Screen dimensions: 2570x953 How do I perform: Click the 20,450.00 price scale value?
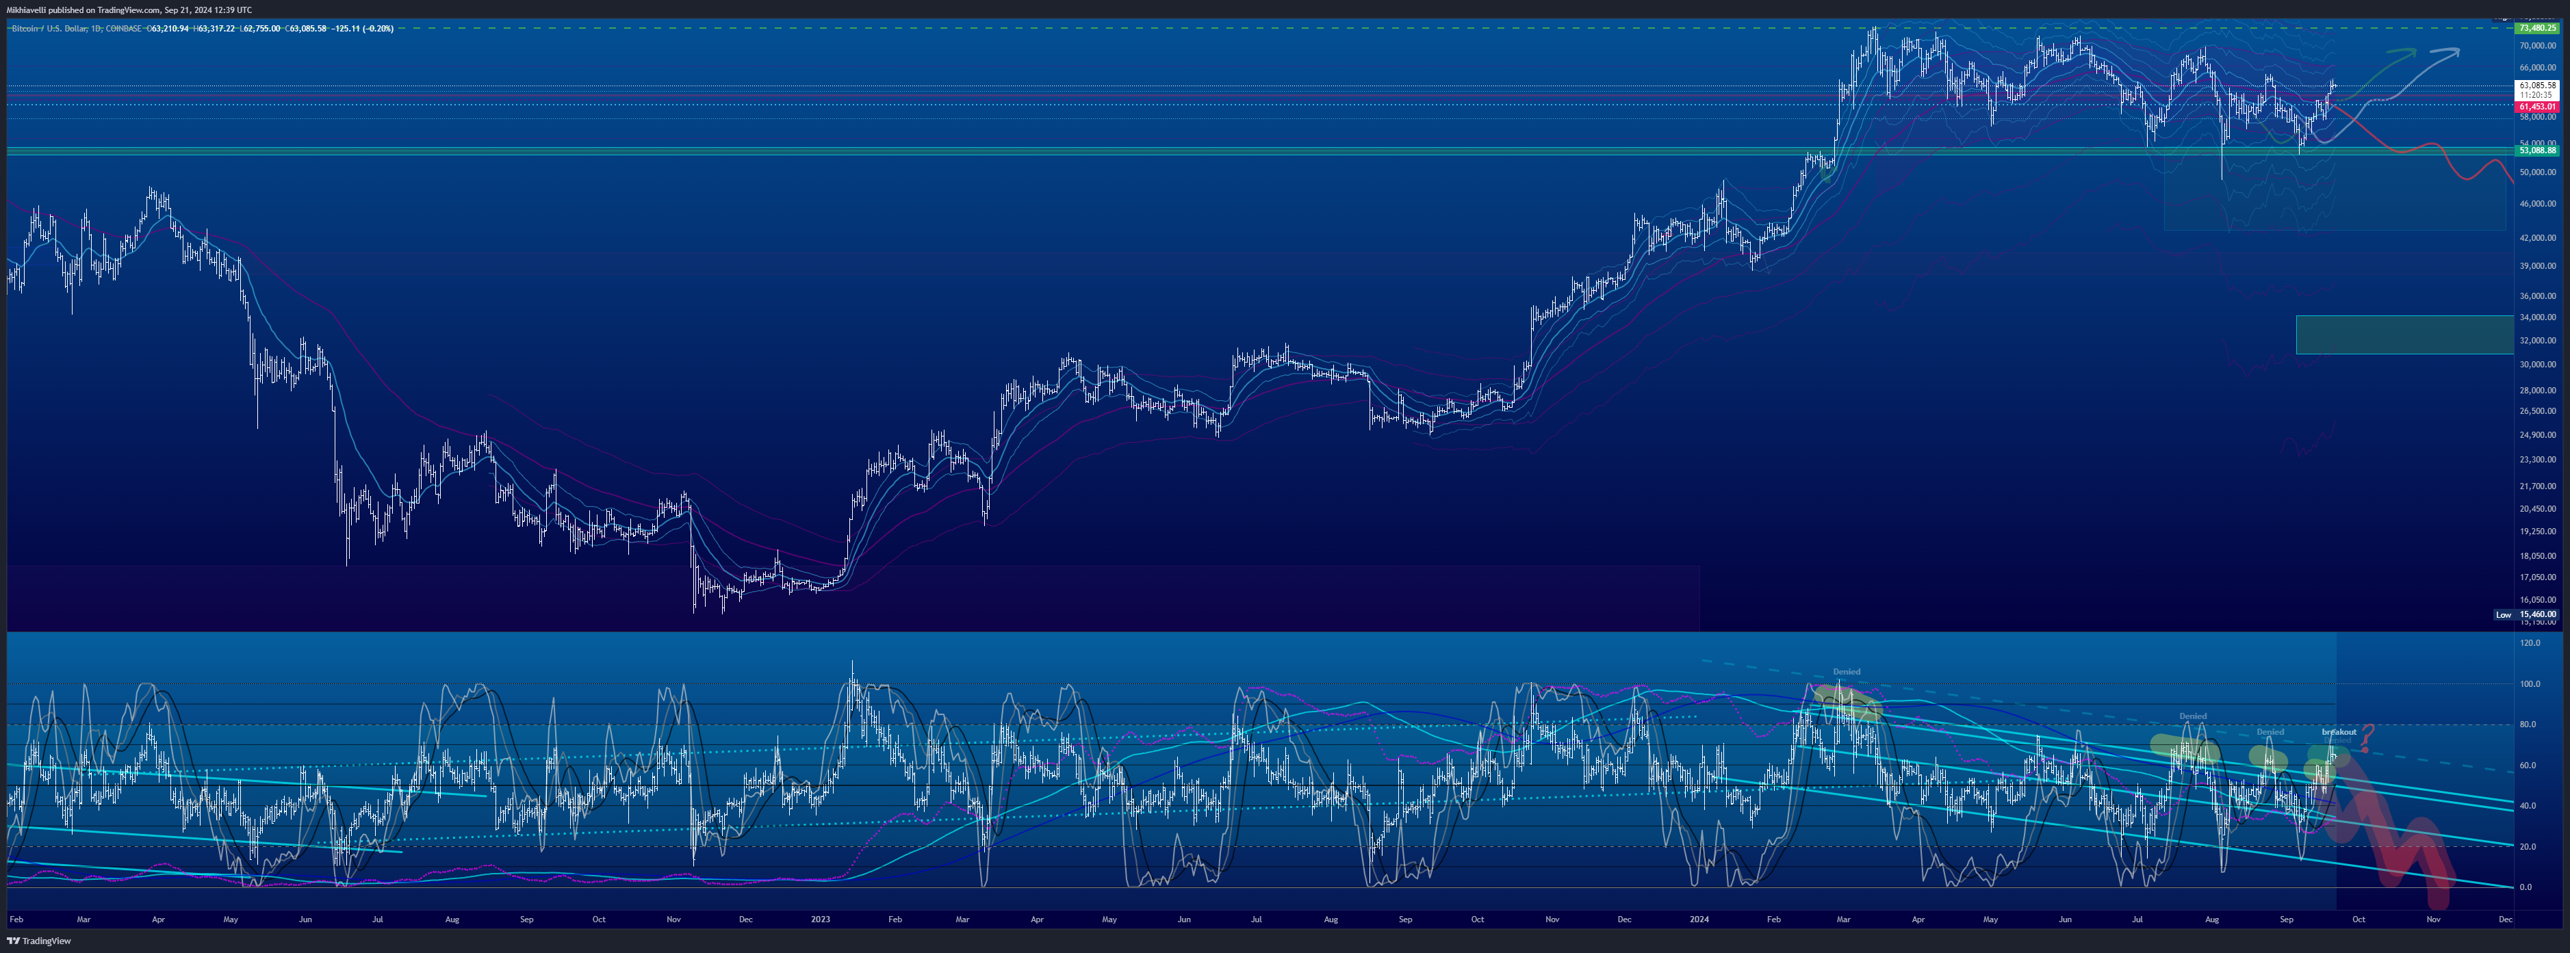coord(2538,510)
